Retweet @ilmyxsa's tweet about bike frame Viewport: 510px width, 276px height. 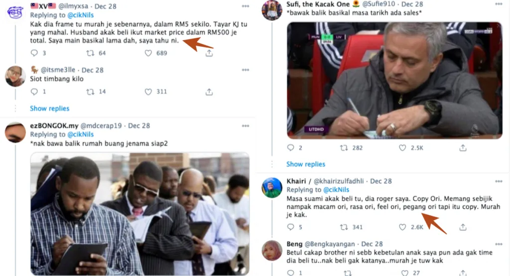pyautogui.click(x=90, y=53)
